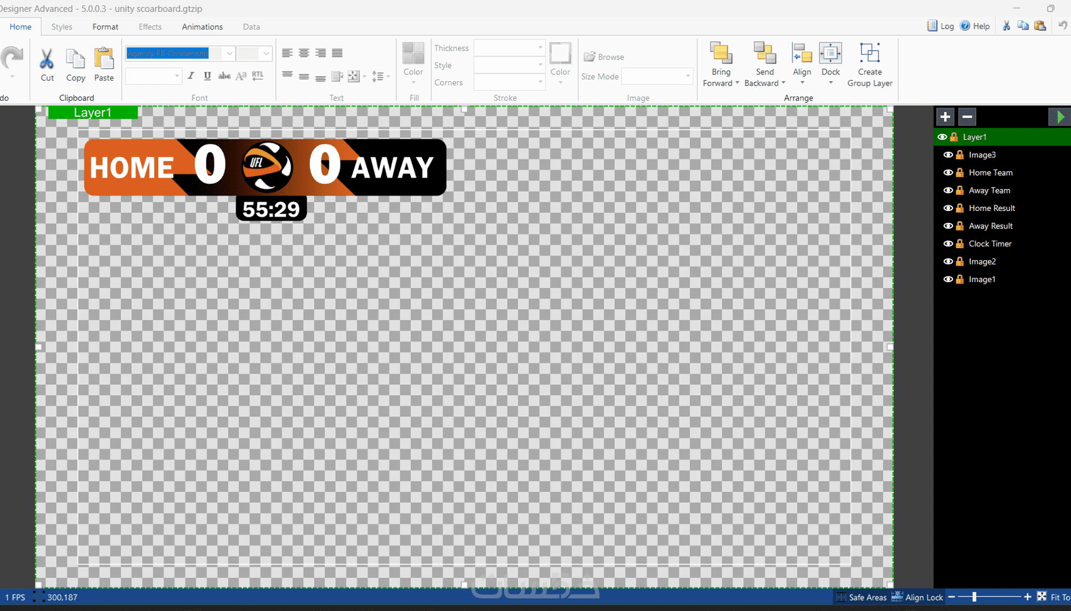This screenshot has width=1071, height=611.
Task: Click the Aa text case icon
Action: [x=241, y=76]
